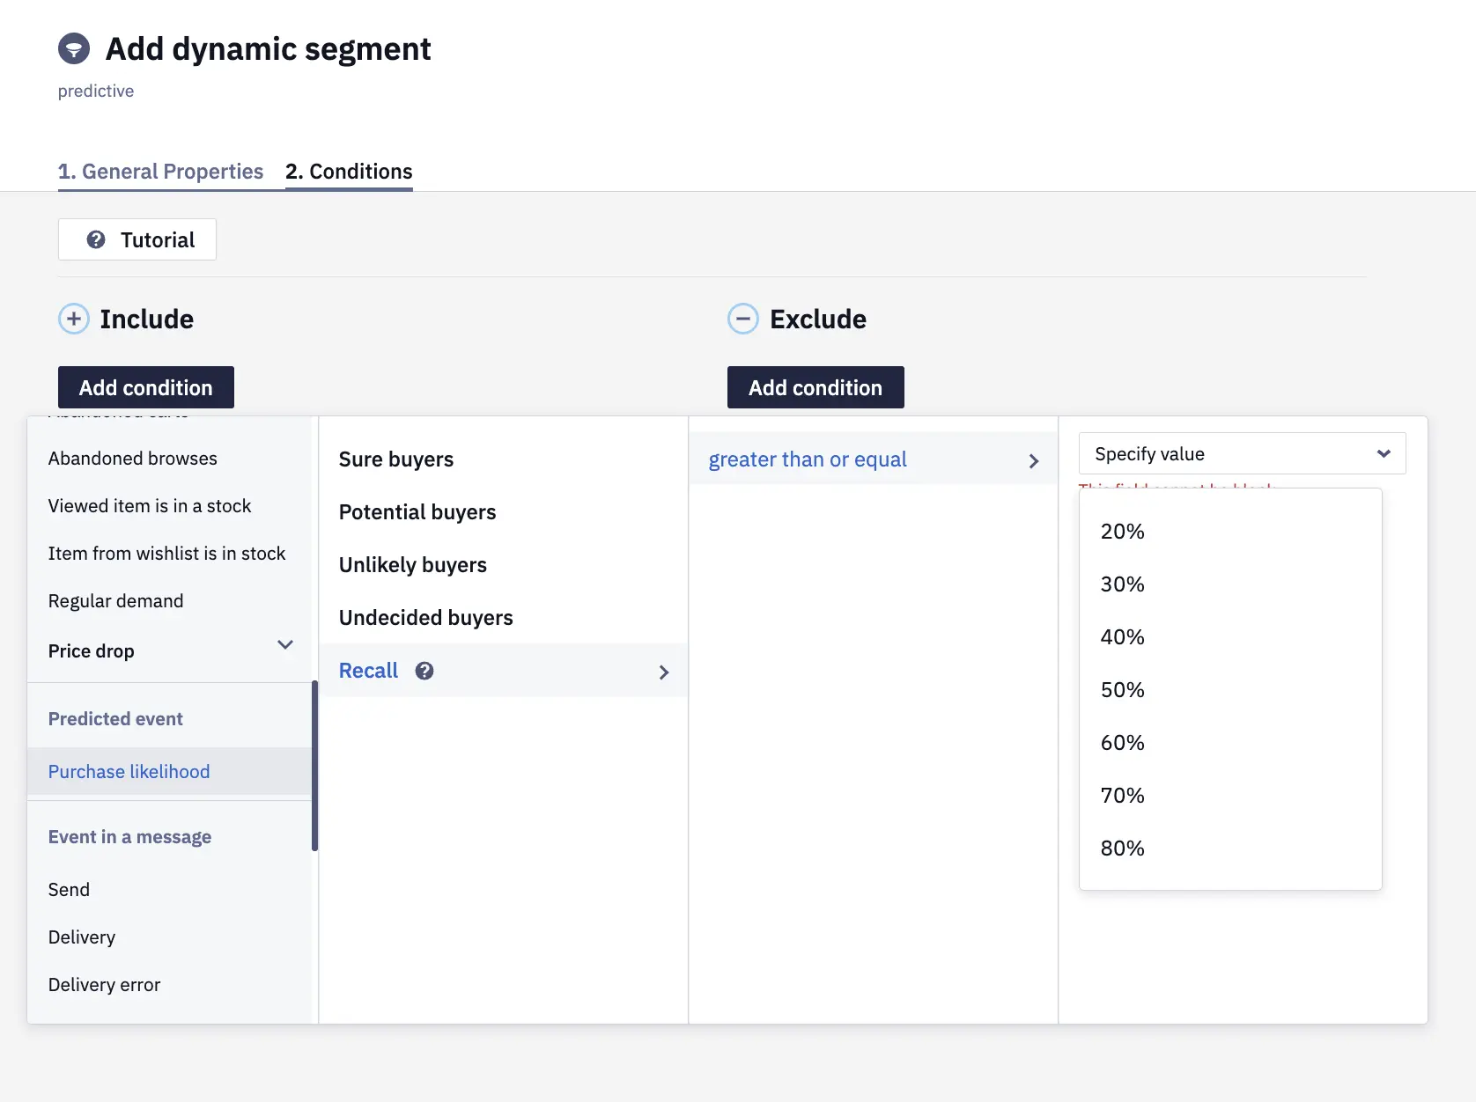Click the Tutorial question mark icon

pyautogui.click(x=96, y=239)
